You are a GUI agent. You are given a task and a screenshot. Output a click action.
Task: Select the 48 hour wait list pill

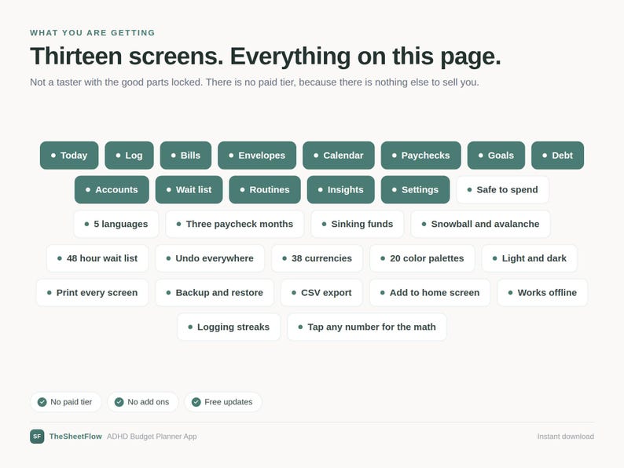(97, 258)
